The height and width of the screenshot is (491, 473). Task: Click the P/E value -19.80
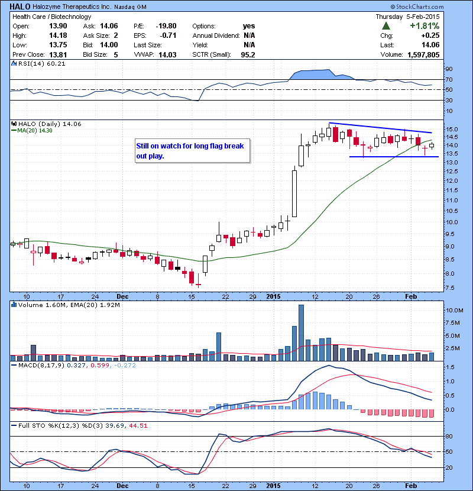coord(166,26)
